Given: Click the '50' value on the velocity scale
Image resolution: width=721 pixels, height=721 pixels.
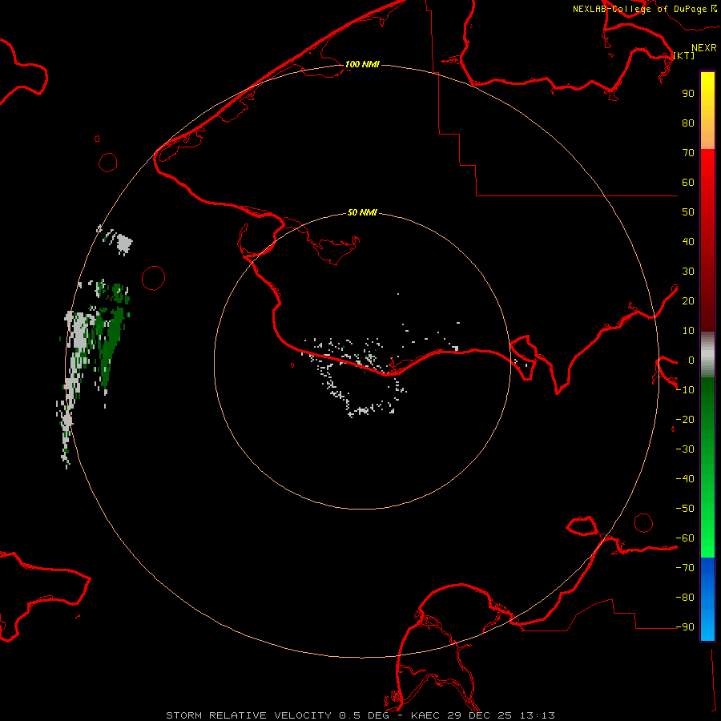Looking at the screenshot, I should coord(688,212).
